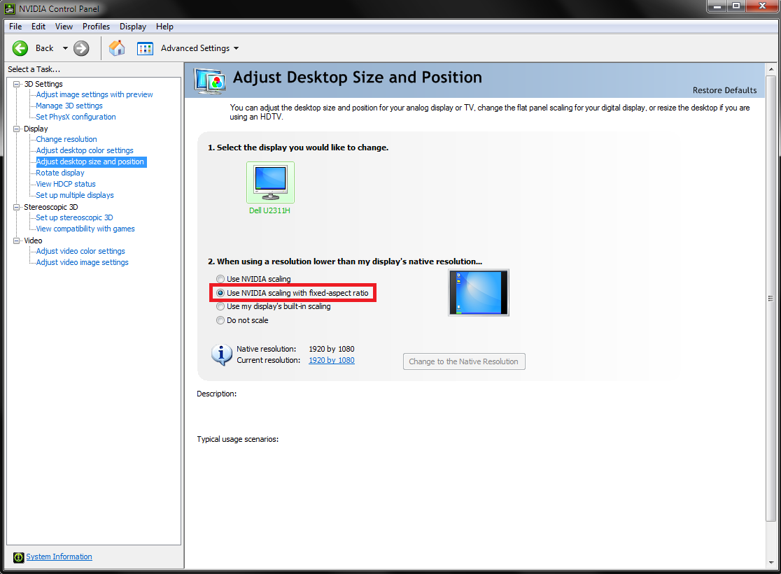Screen dimensions: 781x574
Task: Open View compatibility with games
Action: click(85, 229)
